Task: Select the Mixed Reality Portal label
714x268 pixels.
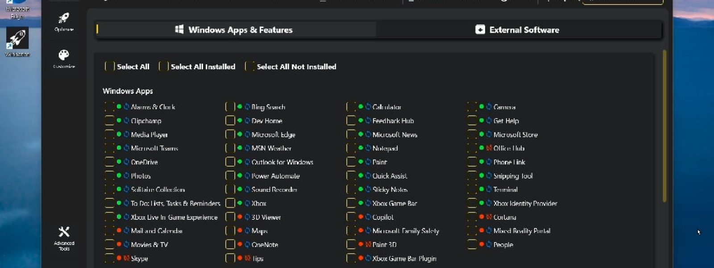Action: pos(522,231)
